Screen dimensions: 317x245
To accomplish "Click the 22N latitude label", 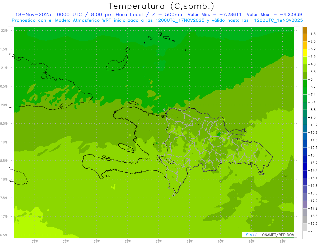I will 4,30.
